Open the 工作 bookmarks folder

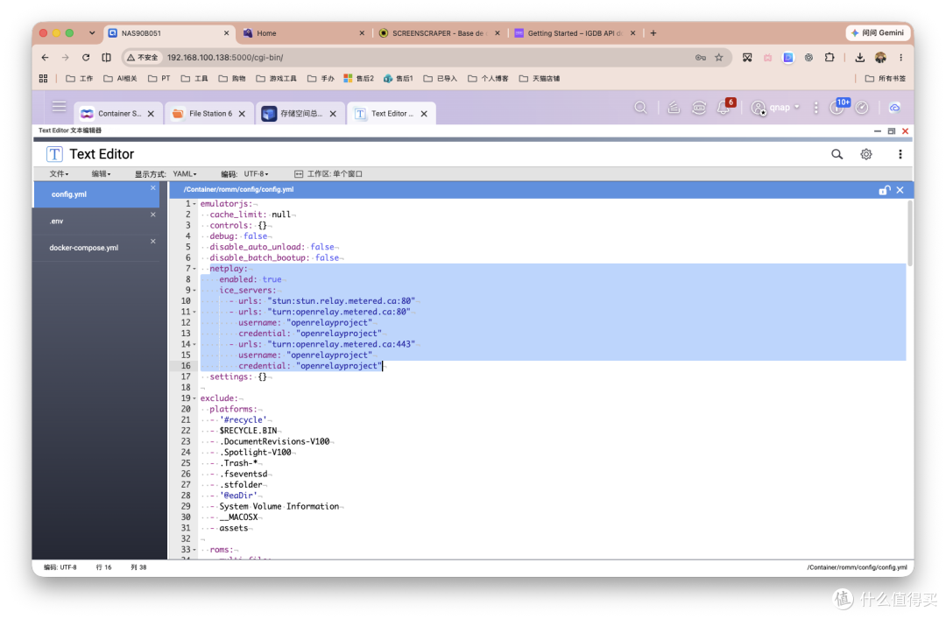pos(79,79)
